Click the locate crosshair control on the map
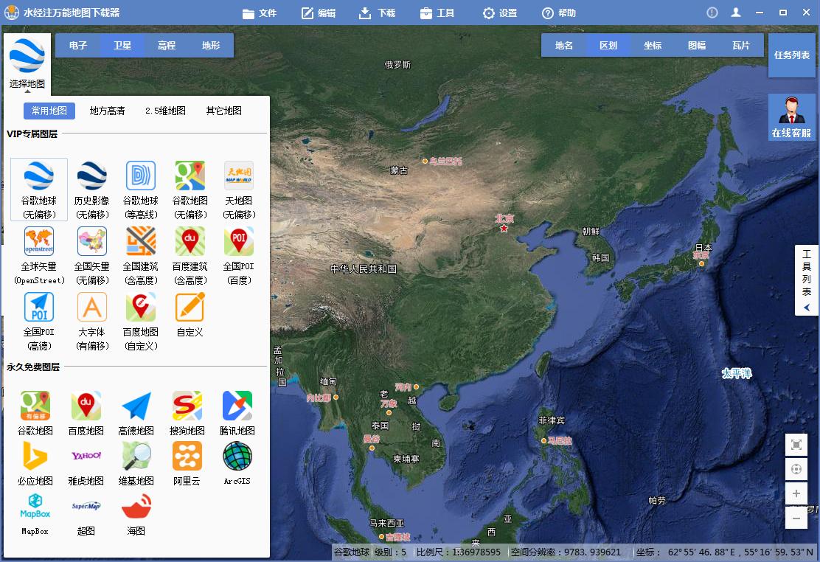820x562 pixels. pyautogui.click(x=796, y=469)
